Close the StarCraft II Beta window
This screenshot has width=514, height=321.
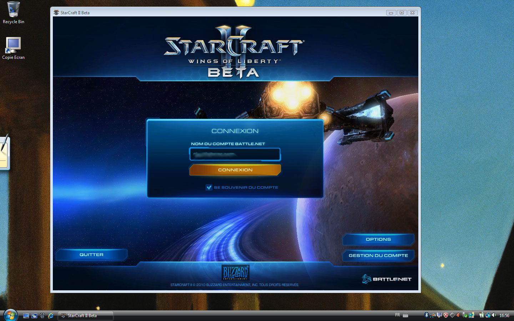412,12
